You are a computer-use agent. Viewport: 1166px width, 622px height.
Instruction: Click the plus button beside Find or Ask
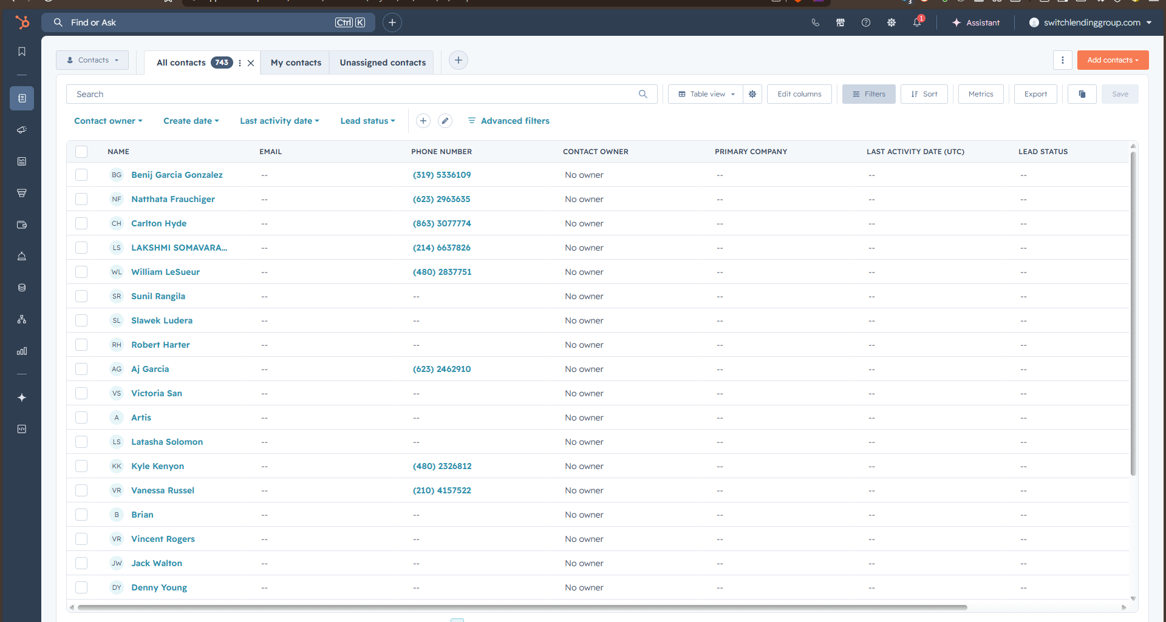click(x=392, y=22)
